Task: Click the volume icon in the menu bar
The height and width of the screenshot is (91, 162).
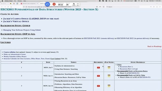Action: 118,1
